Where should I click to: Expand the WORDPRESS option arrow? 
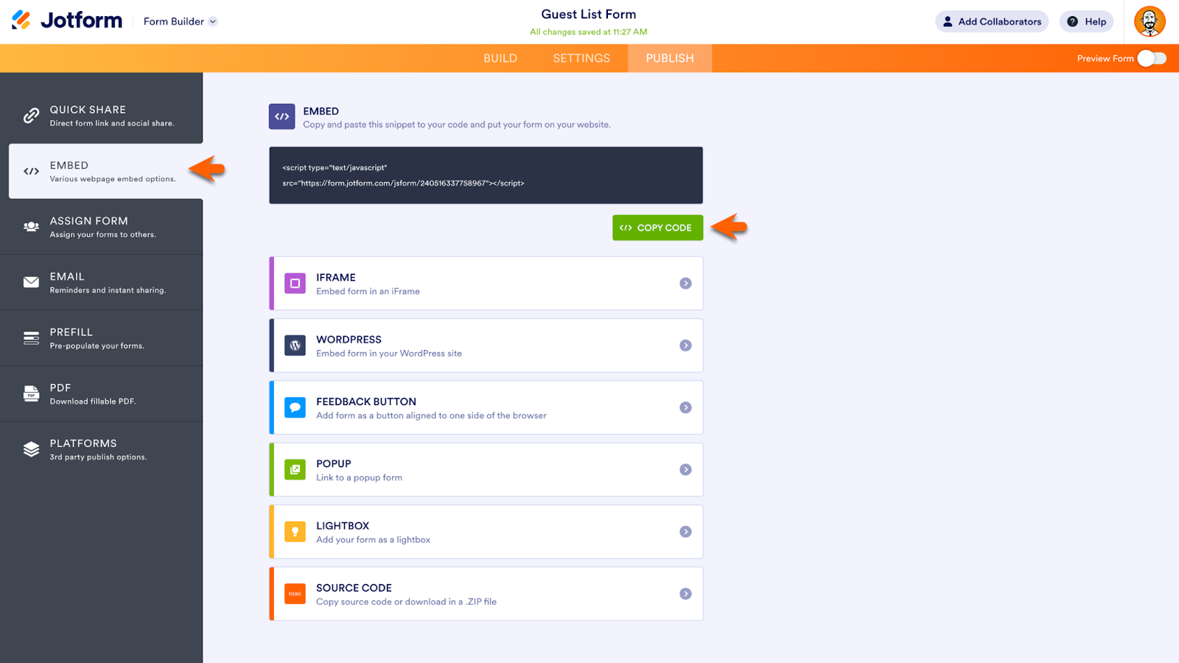coord(685,345)
